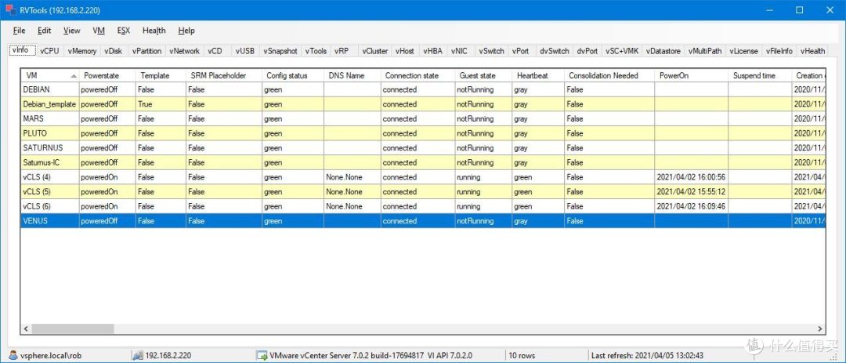Switch to the dvPort tab
Viewport: 846px width, 363px height.
587,51
